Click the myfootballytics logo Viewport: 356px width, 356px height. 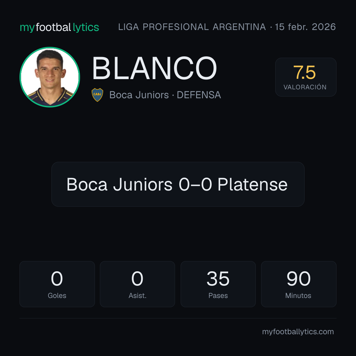coord(59,27)
